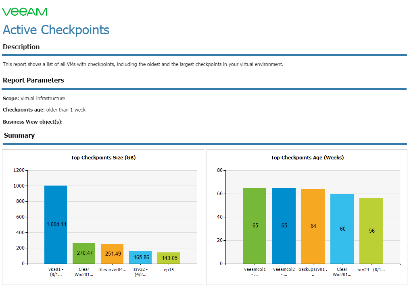
Task: Click the srv24 axis label
Action: (x=371, y=270)
